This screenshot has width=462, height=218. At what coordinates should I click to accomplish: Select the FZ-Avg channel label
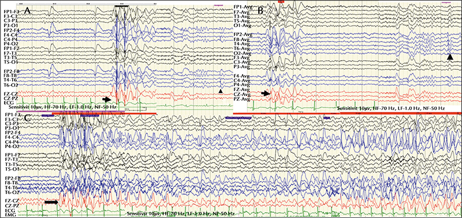click(x=241, y=90)
